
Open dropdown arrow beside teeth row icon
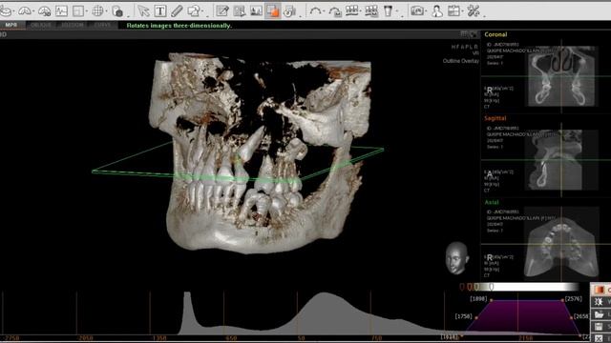(x=361, y=11)
